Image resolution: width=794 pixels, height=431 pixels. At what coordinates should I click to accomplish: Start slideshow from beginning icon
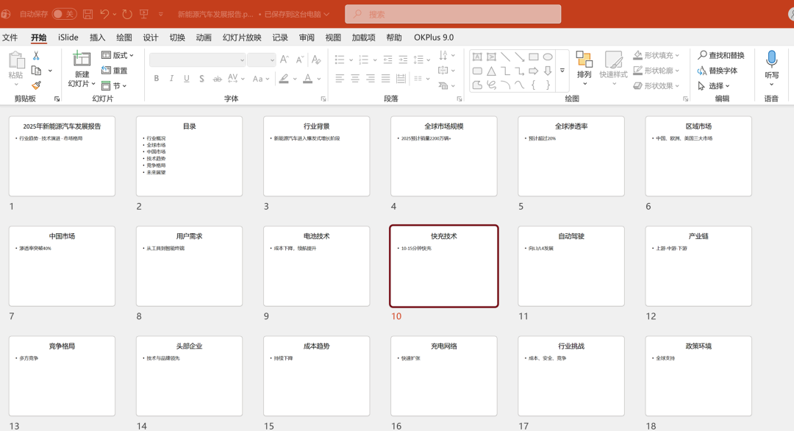click(144, 14)
